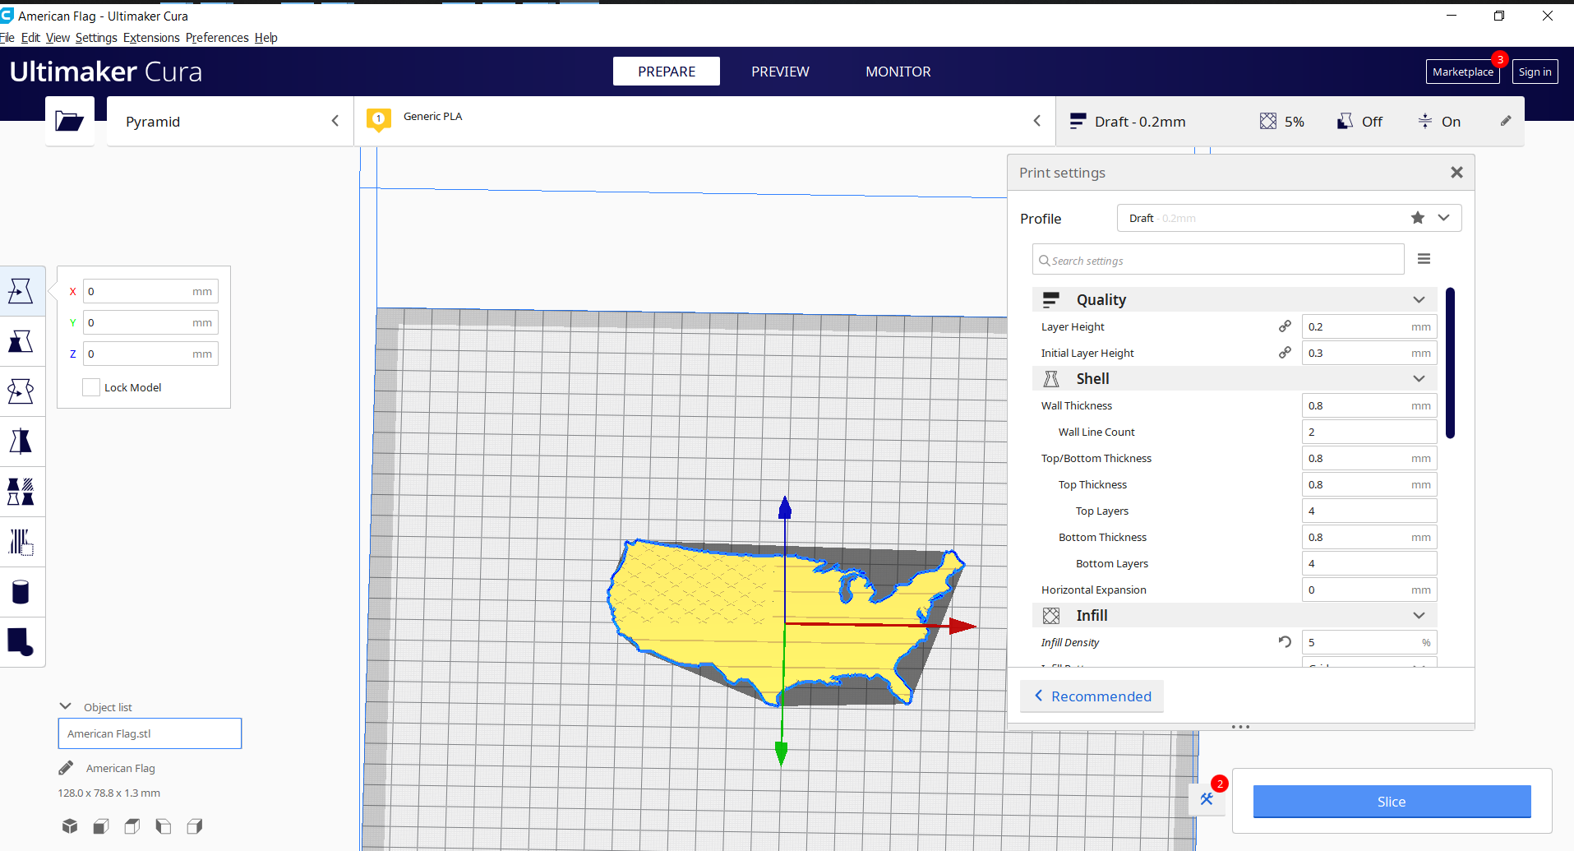
Task: Collapse the Shell settings section
Action: (1419, 379)
